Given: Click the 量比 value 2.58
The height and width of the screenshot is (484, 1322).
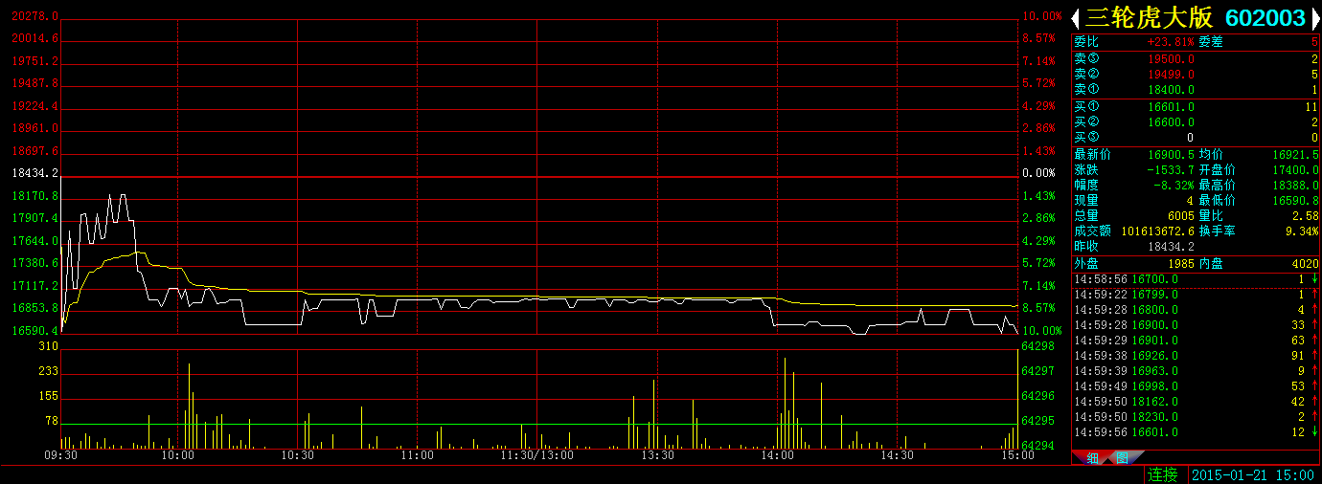Looking at the screenshot, I should coord(1306,216).
